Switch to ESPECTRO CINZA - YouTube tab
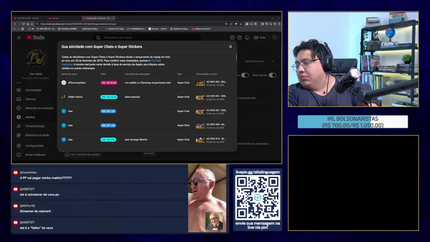The width and height of the screenshot is (430, 242). [28, 18]
